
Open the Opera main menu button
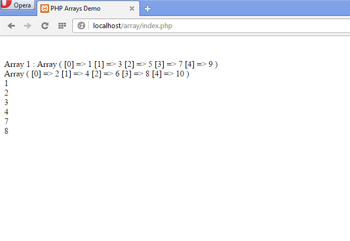pyautogui.click(x=18, y=5)
